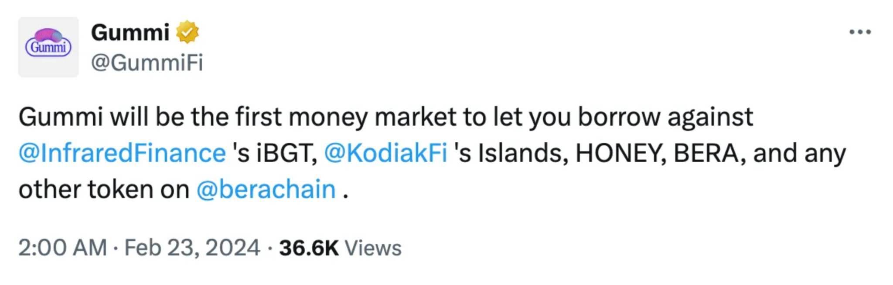Click the phrase "other token on"

(104, 190)
